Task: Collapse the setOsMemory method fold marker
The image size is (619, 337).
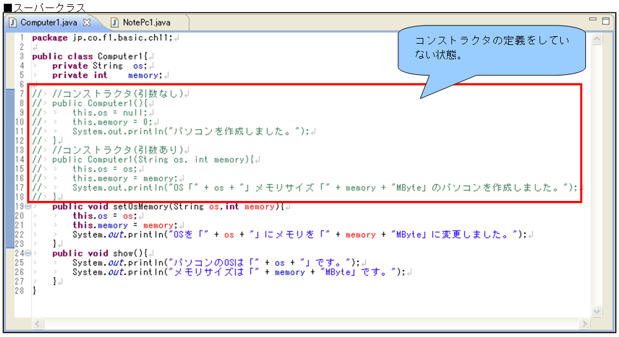Action: point(29,207)
